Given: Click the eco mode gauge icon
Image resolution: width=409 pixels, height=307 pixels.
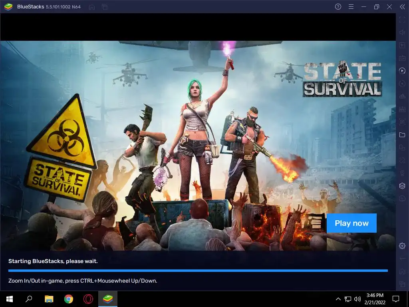Looking at the screenshot, I should tap(402, 199).
